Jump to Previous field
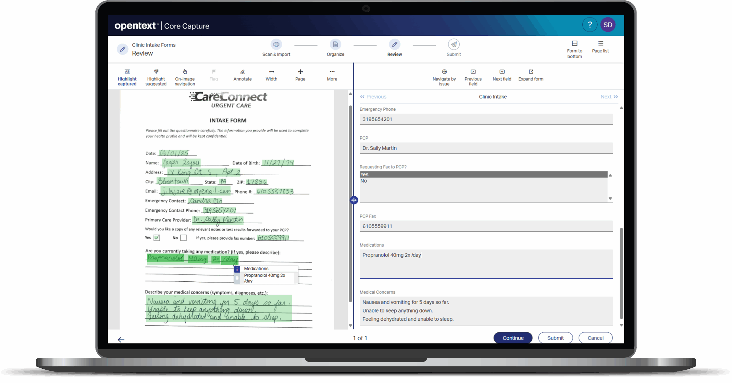Screen dimensions: 732x383 pyautogui.click(x=473, y=78)
